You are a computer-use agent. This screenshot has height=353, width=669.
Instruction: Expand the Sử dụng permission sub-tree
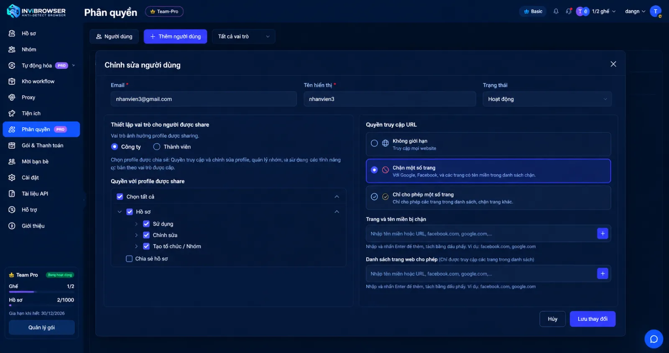136,224
